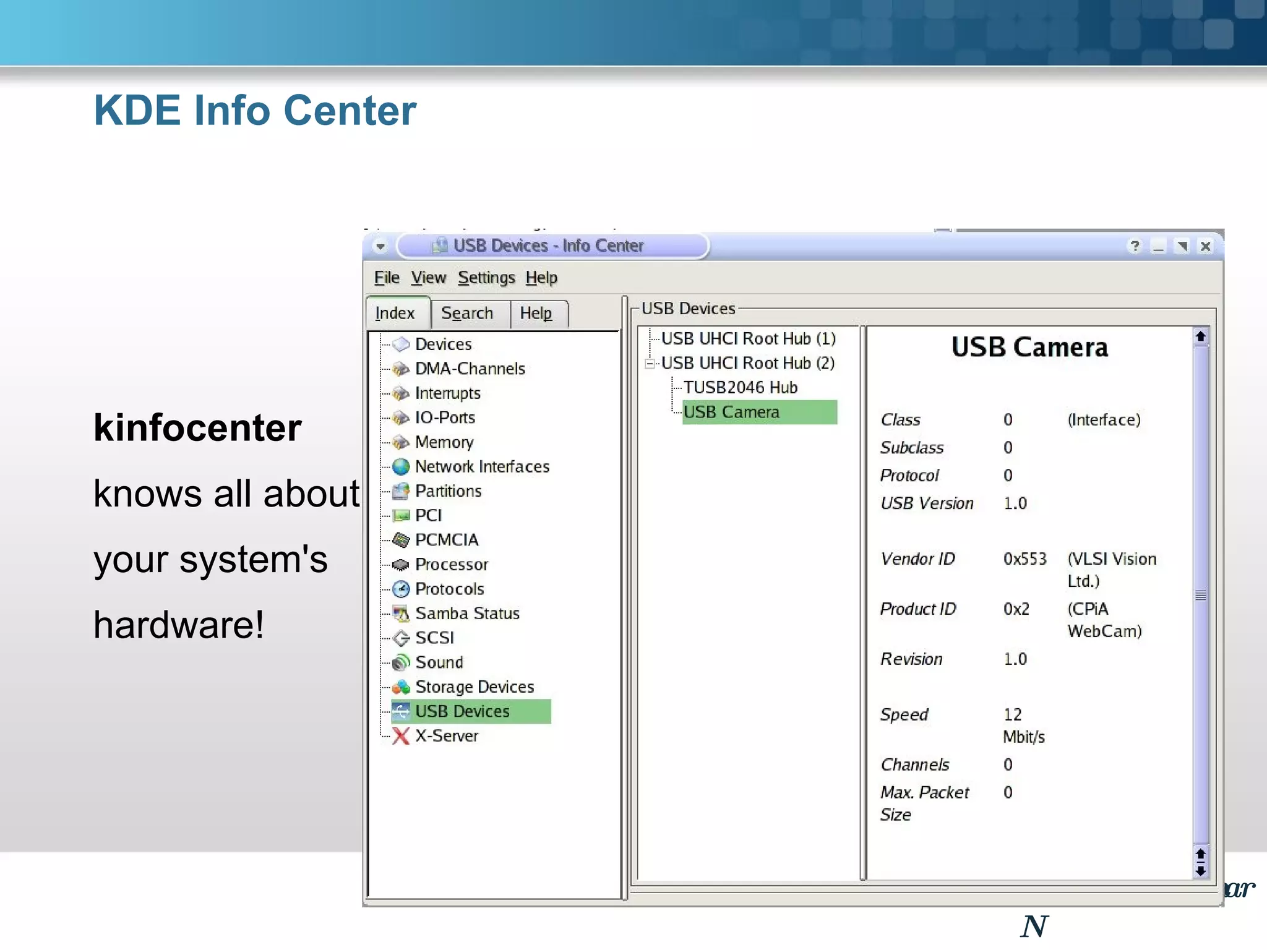Click the Storage Devices icon
This screenshot has width=1267, height=950.
[x=401, y=687]
